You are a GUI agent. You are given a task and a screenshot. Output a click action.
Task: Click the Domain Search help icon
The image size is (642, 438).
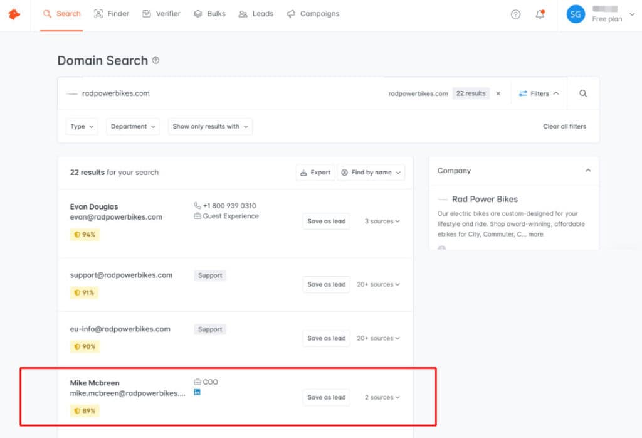coord(156,61)
